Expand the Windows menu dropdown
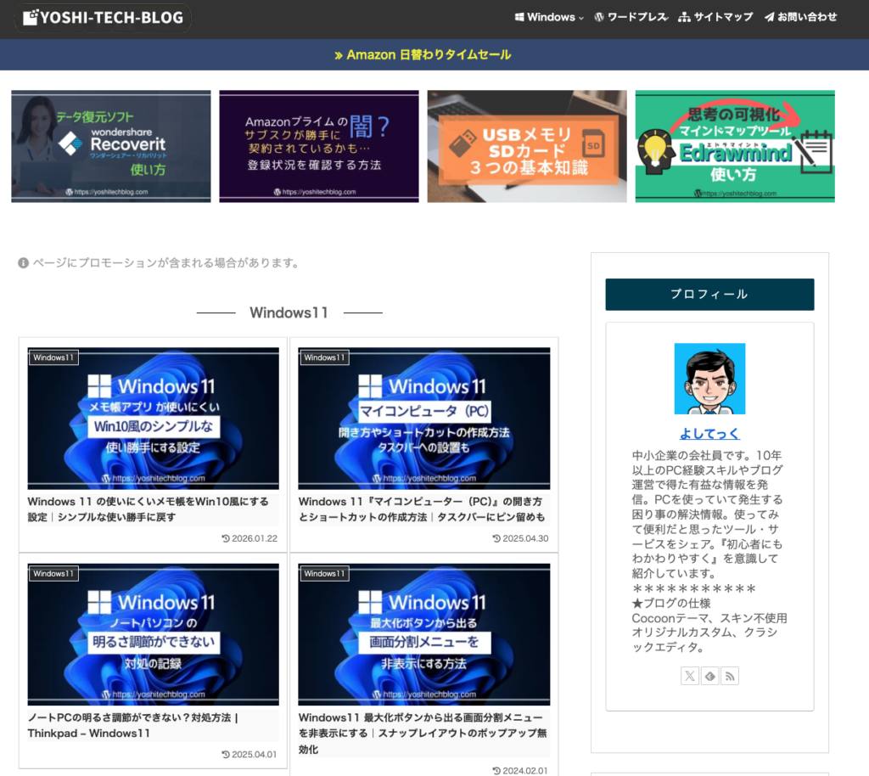869x776 pixels. [x=549, y=17]
